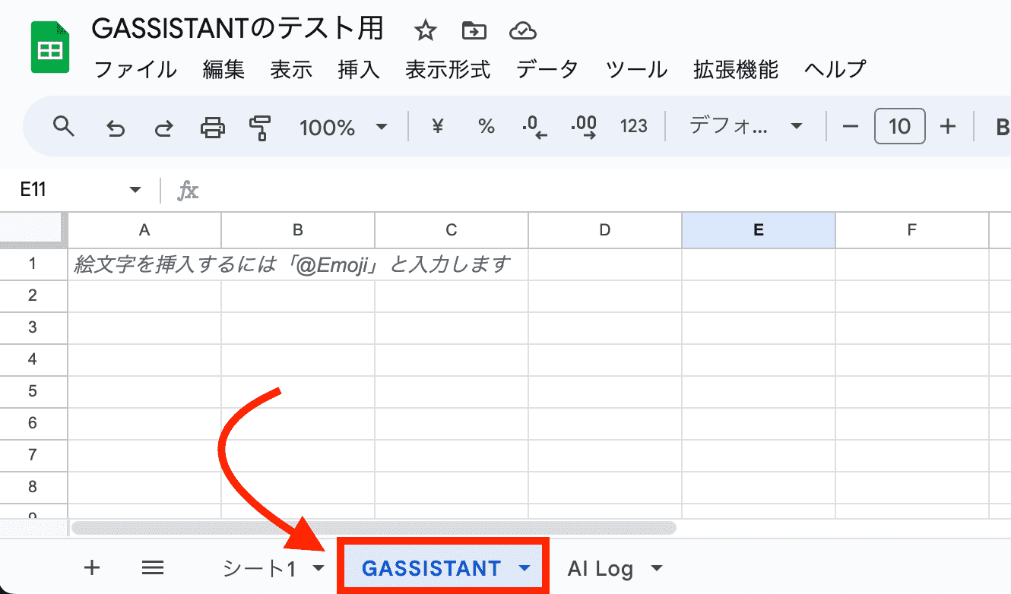
Task: Select row 3 header
Action: [x=33, y=327]
